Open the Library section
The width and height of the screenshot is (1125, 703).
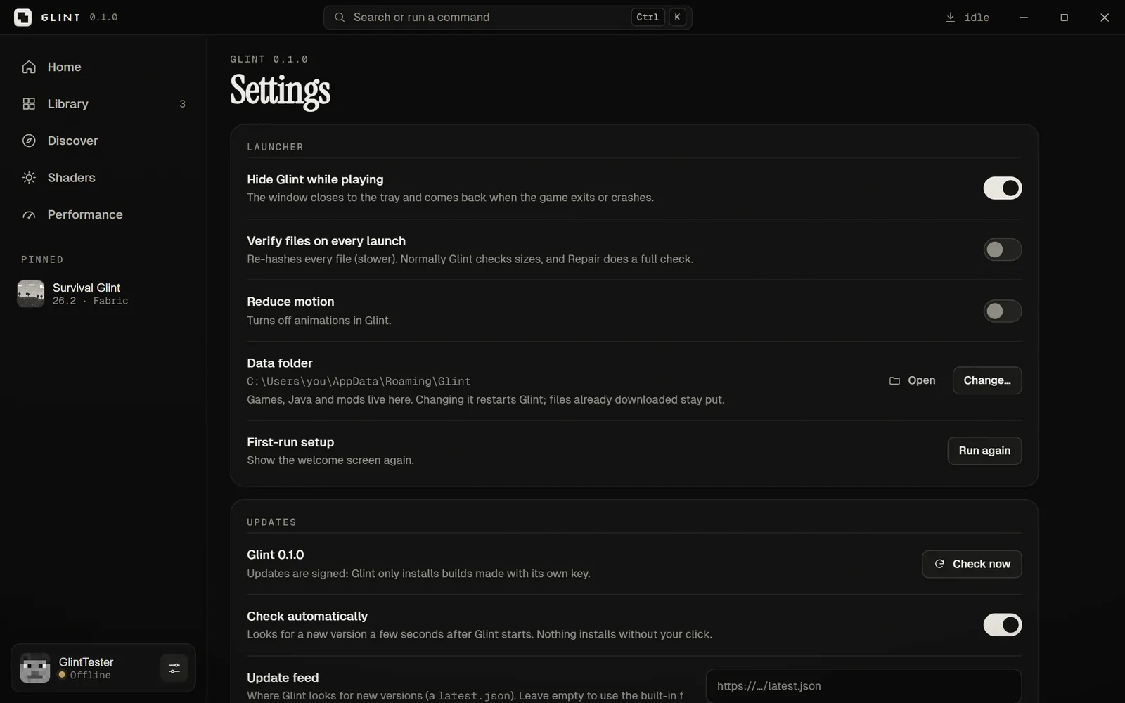click(x=103, y=104)
